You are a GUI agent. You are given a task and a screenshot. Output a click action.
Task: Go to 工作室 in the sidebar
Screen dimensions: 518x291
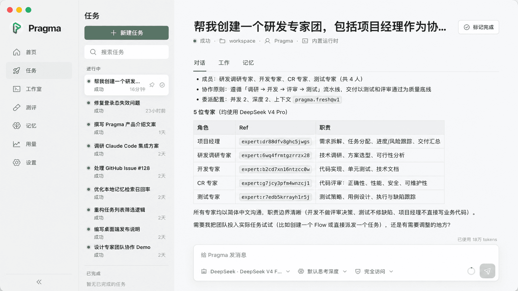[39, 89]
